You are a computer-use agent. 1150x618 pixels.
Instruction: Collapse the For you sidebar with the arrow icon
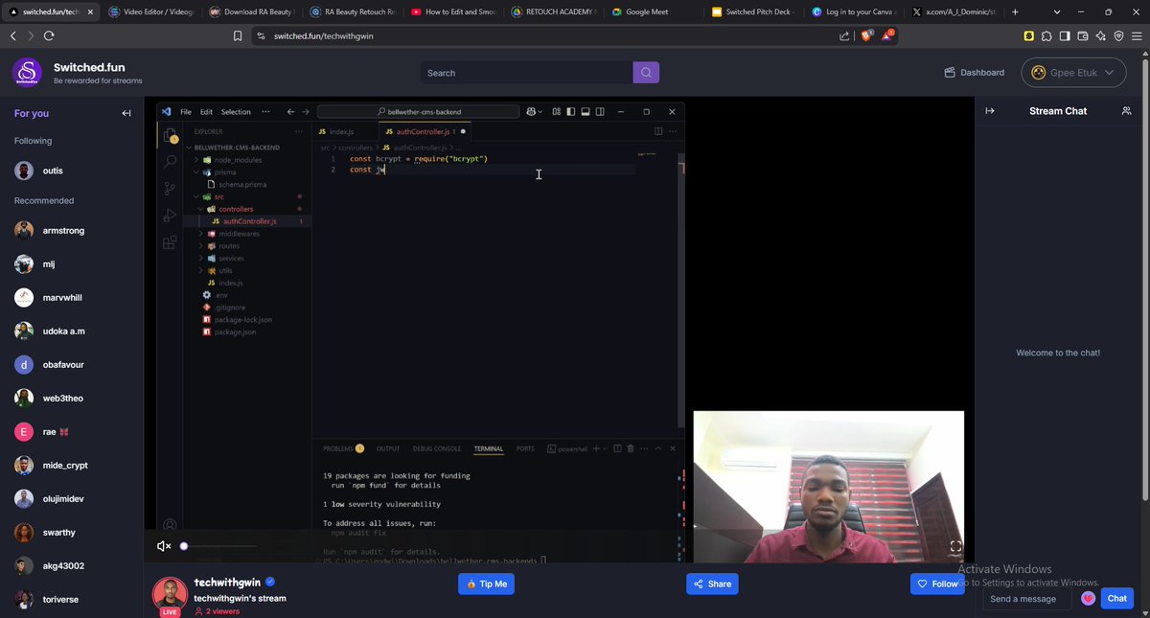pyautogui.click(x=126, y=113)
